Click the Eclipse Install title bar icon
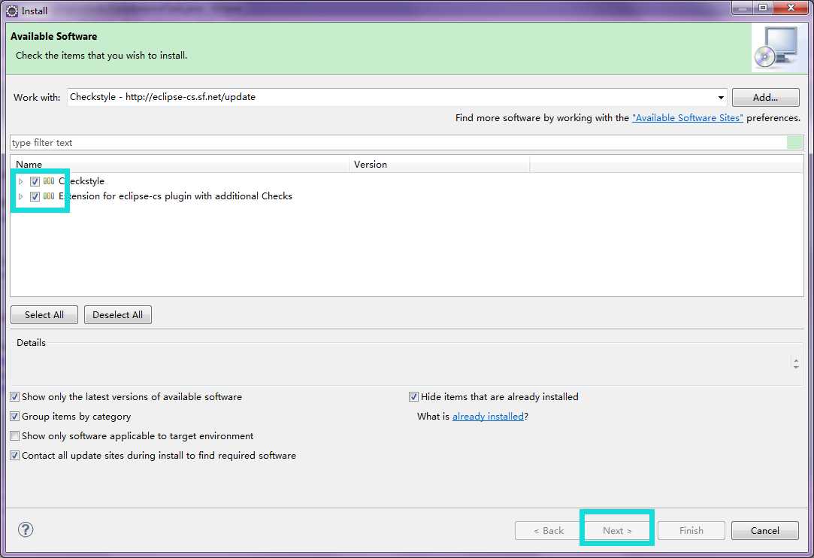814x558 pixels. pos(12,11)
